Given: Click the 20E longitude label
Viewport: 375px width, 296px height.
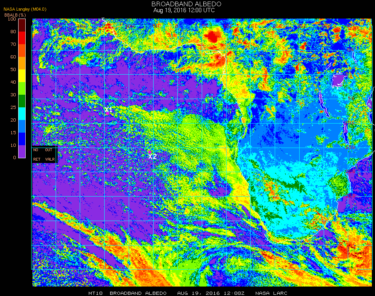Looking at the screenshot, I should point(277,26).
